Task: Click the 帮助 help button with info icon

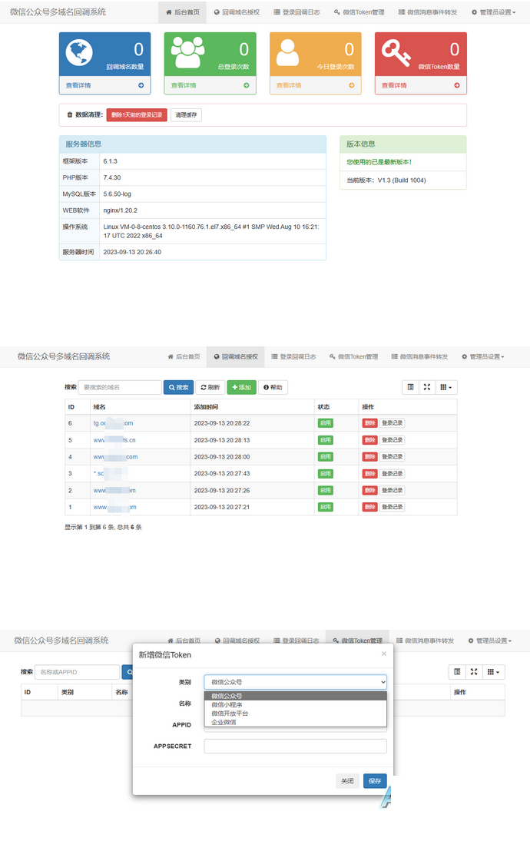Action: (273, 387)
